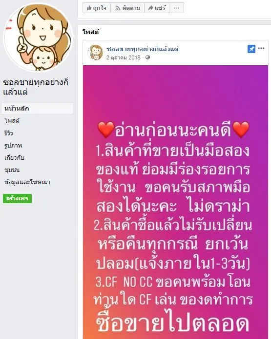This screenshot has height=339, width=271.
Task: Share the page using the แชร์ button
Action: 157,8
